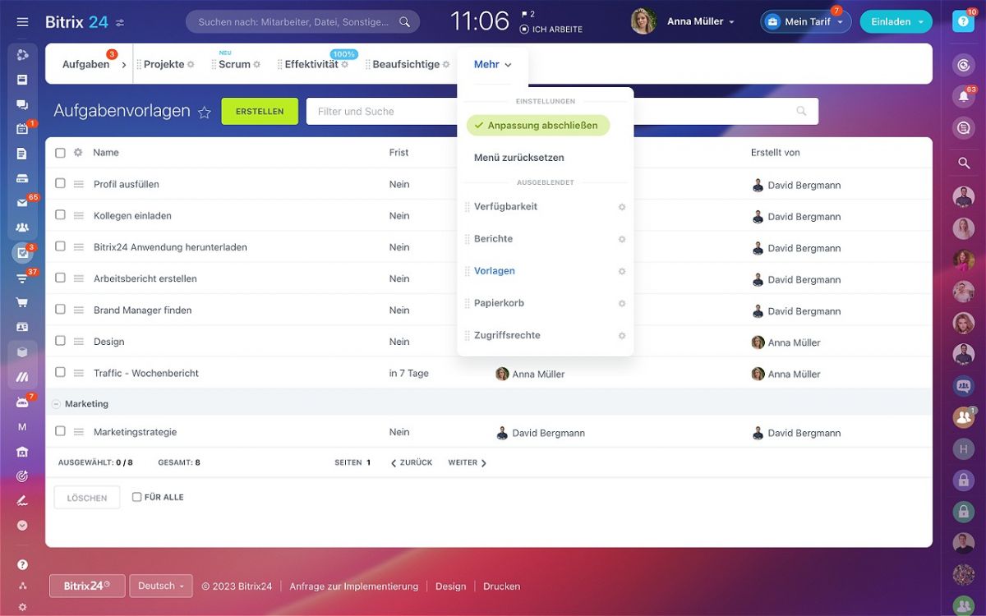Image resolution: width=986 pixels, height=616 pixels.
Task: Open the help question icon in left sidebar
Action: coord(22,564)
